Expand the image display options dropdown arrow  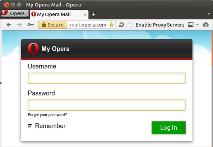tap(198, 25)
